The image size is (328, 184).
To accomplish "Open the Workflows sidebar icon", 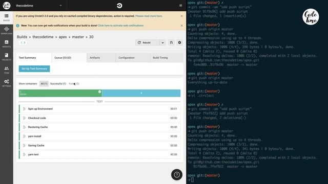I will coord(7,31).
